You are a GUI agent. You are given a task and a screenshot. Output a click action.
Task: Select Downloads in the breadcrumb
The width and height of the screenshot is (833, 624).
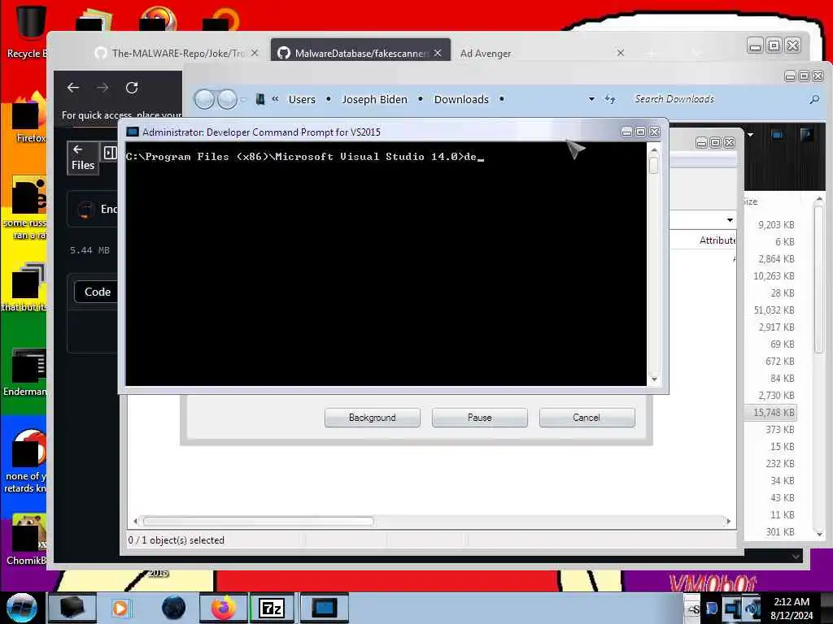coord(461,99)
